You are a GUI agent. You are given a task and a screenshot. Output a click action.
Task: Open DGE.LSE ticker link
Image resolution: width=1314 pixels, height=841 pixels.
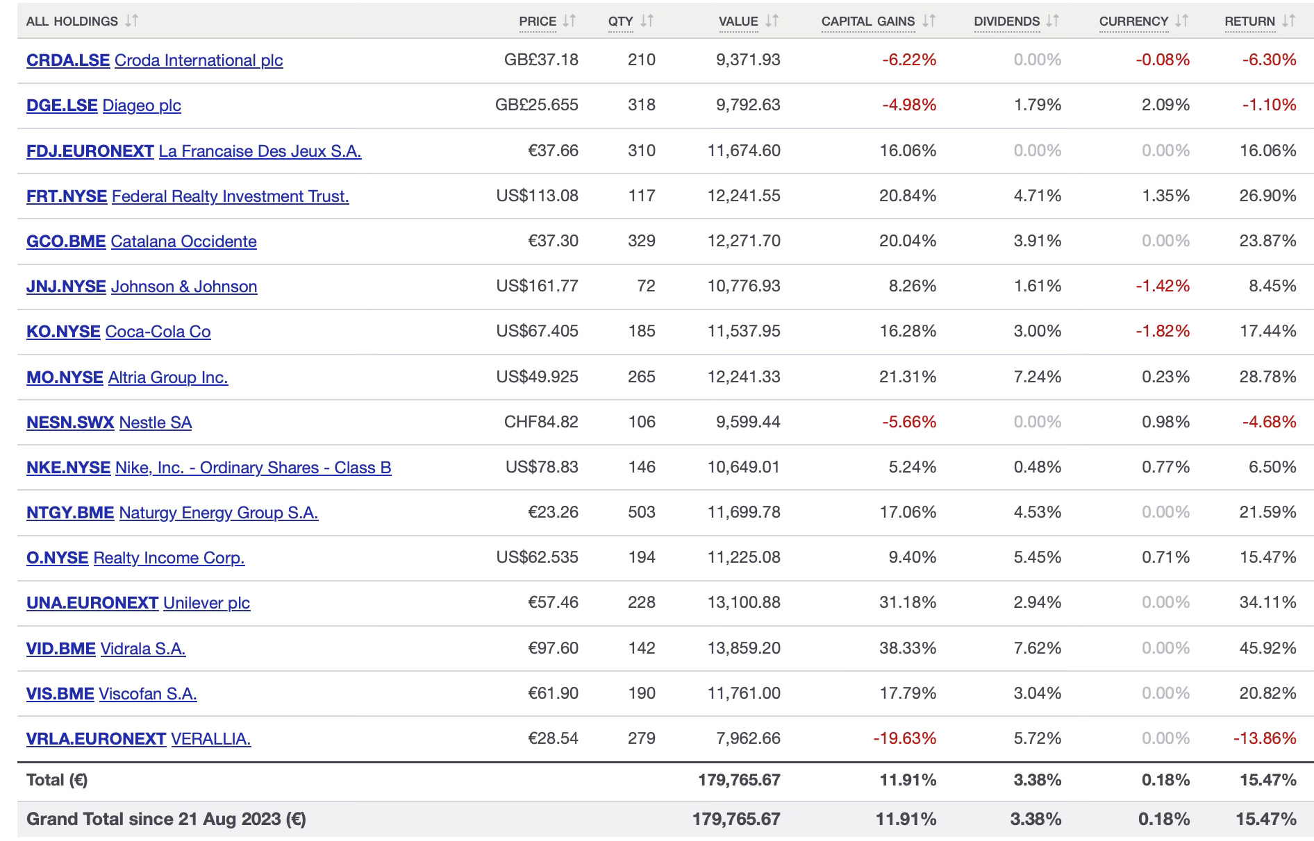pyautogui.click(x=62, y=105)
